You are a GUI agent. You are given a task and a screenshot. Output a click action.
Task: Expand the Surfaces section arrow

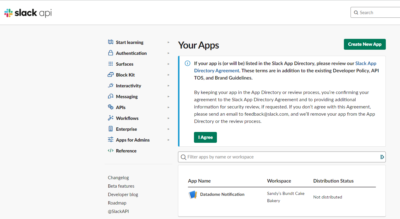[169, 64]
